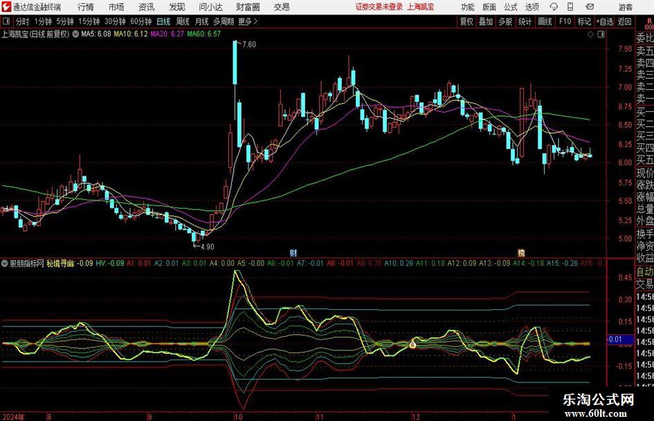Viewport: 654px width, 421px height.
Task: Open the mobile phone icon
Action: coord(570,7)
